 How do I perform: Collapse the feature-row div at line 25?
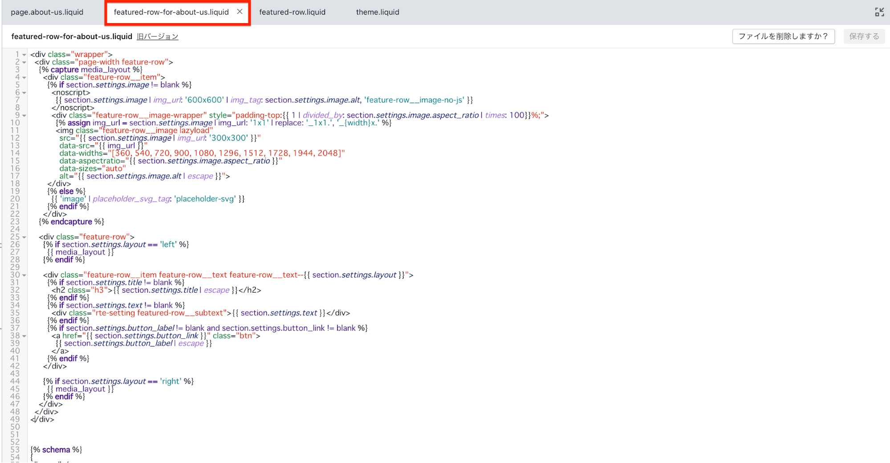tap(24, 237)
